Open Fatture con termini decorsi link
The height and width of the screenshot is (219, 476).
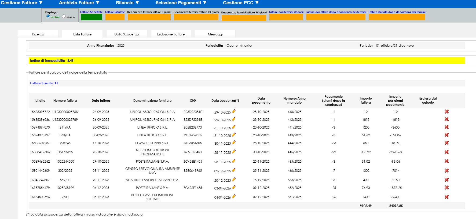[286, 12]
